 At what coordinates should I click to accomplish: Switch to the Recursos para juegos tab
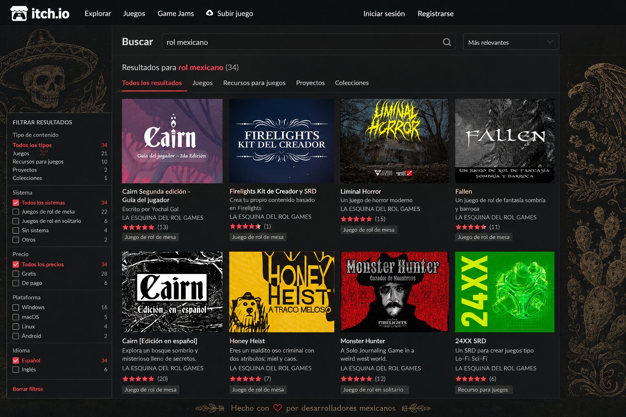click(x=254, y=83)
